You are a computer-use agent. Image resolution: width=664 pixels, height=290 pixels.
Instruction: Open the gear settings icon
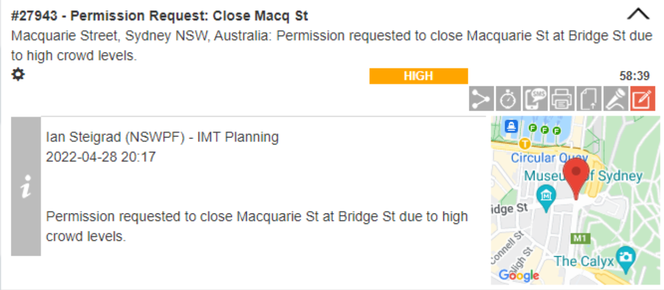click(x=18, y=74)
